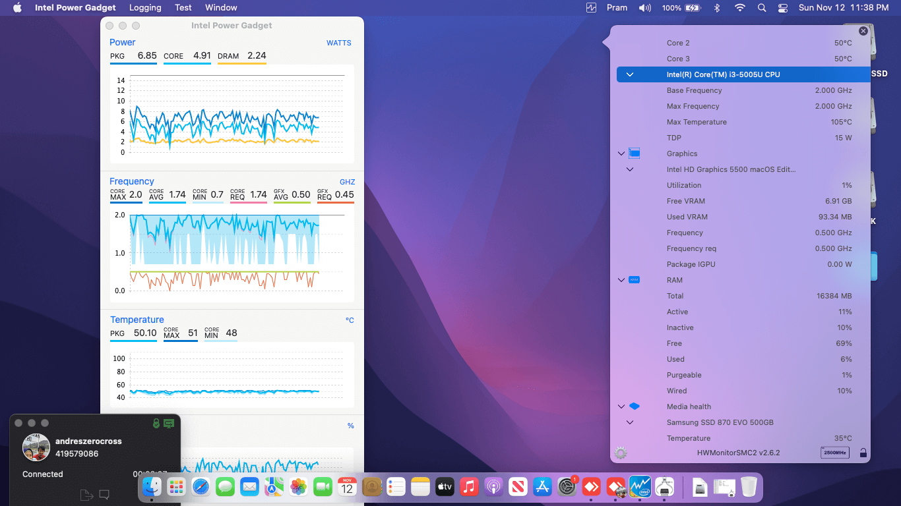
Task: Collapse the RAM group
Action: tap(621, 280)
